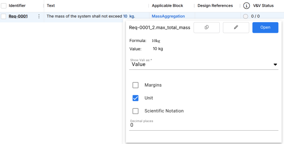Click the Req-0001_2.max_total_mass title
The image size is (284, 144).
point(159,28)
